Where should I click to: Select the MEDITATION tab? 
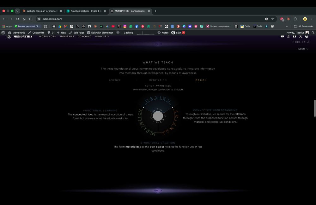point(158,80)
